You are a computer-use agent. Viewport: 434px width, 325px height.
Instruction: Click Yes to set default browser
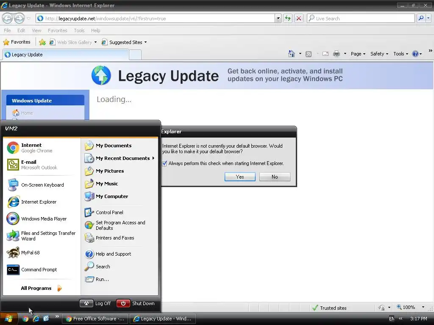click(x=240, y=177)
